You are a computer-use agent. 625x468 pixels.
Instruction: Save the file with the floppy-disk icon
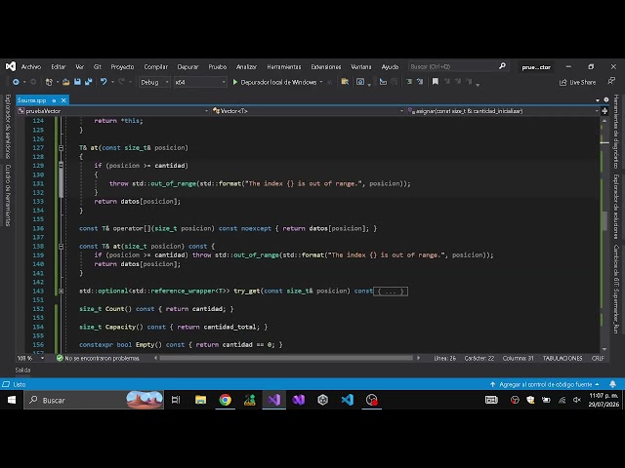pos(77,82)
